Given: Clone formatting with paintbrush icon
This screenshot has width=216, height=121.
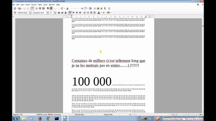Looking at the screenshot, I should click(x=67, y=8).
